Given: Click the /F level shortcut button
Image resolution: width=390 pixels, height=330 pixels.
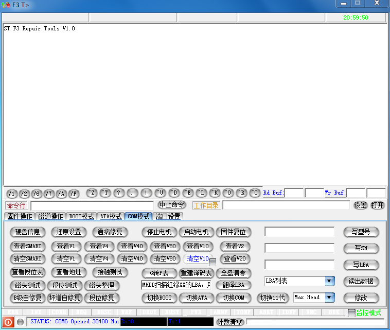Looking at the screenshot, I should (74, 194).
